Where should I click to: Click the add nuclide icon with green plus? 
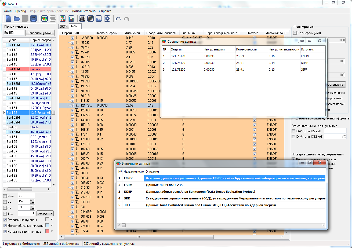(45, 19)
